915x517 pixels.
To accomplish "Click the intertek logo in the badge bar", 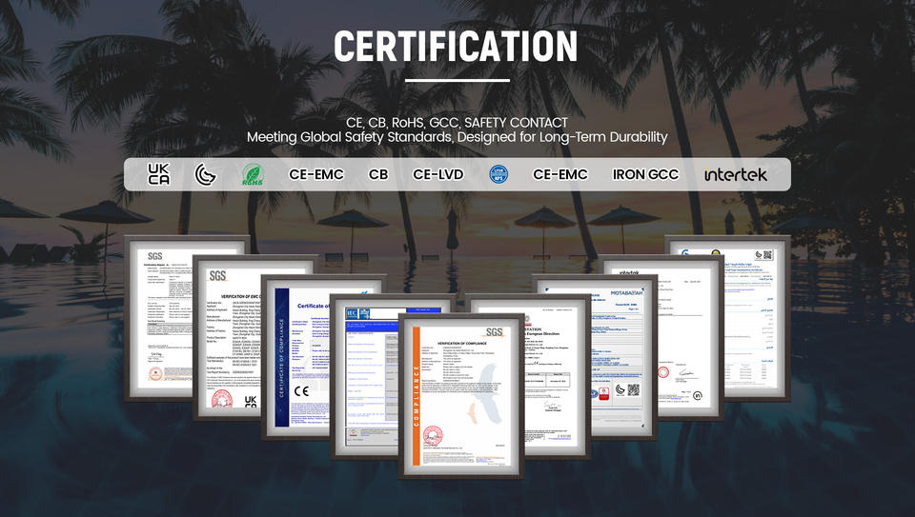I will [735, 174].
